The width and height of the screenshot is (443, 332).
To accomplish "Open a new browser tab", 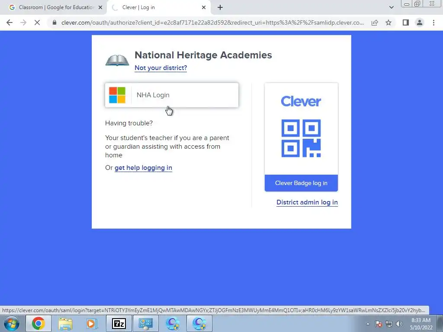I will (x=220, y=8).
